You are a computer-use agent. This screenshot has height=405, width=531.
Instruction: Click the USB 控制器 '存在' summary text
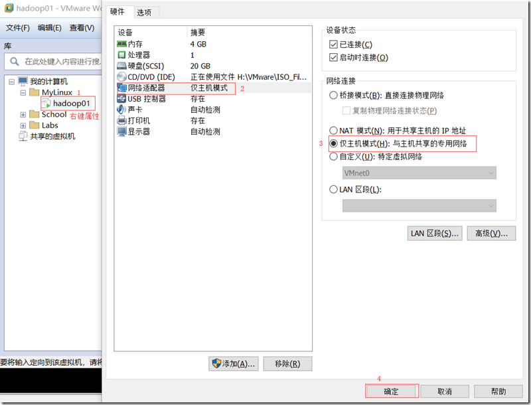pyautogui.click(x=198, y=98)
